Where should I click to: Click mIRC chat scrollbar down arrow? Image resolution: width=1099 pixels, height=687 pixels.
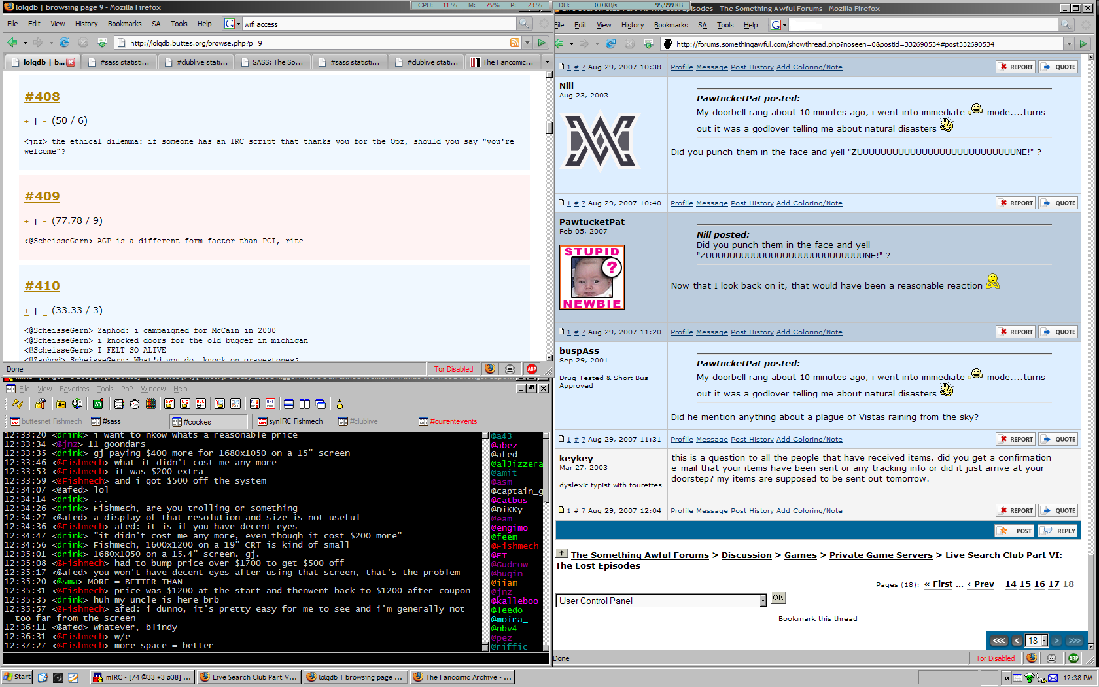485,647
